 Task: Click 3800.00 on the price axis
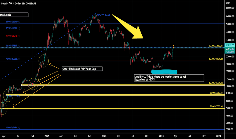coord(230,123)
